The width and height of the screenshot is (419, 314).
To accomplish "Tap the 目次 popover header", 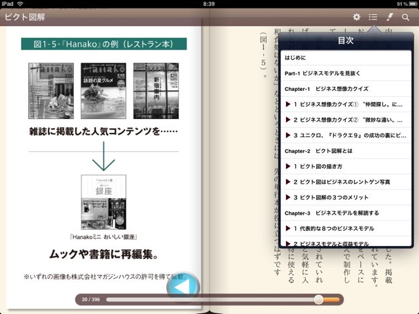I will click(x=346, y=41).
